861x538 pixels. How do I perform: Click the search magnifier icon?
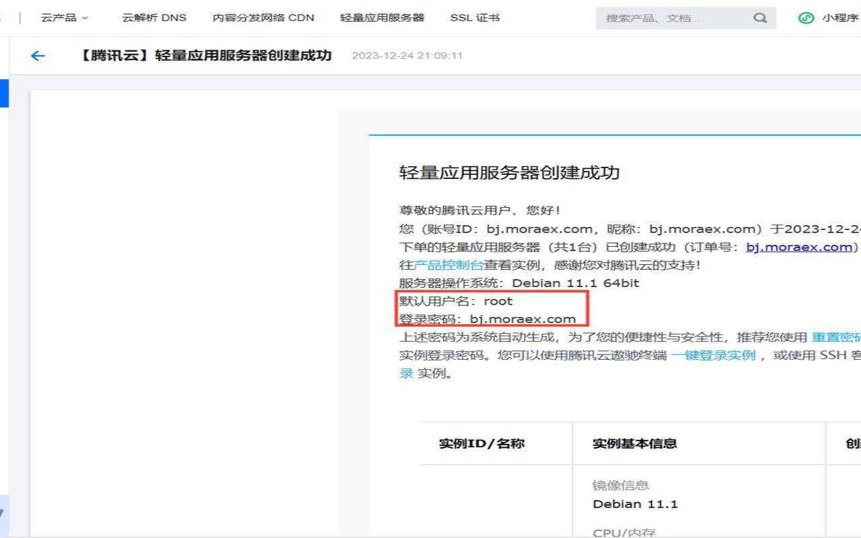pos(760,18)
